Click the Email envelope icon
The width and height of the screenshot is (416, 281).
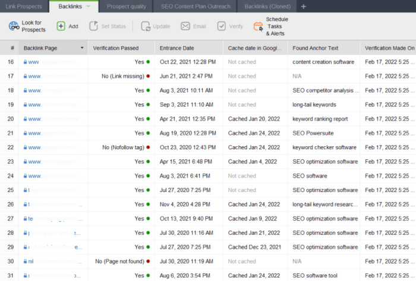pyautogui.click(x=185, y=26)
